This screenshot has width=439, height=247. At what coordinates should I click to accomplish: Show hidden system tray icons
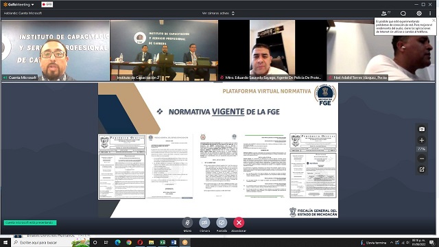(x=392, y=243)
